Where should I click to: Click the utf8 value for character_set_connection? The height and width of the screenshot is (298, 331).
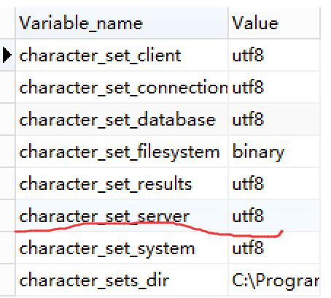(274, 87)
